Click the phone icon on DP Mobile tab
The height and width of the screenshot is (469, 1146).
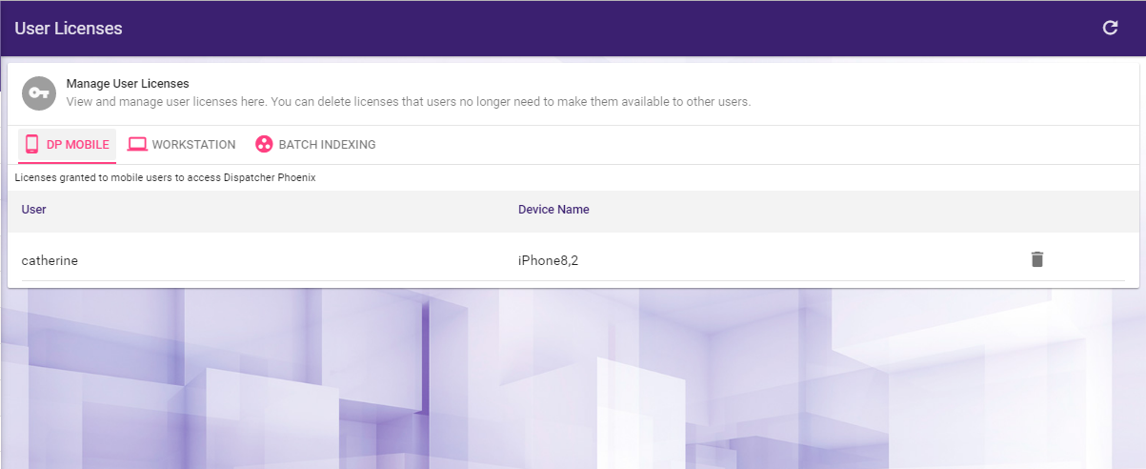pyautogui.click(x=31, y=145)
